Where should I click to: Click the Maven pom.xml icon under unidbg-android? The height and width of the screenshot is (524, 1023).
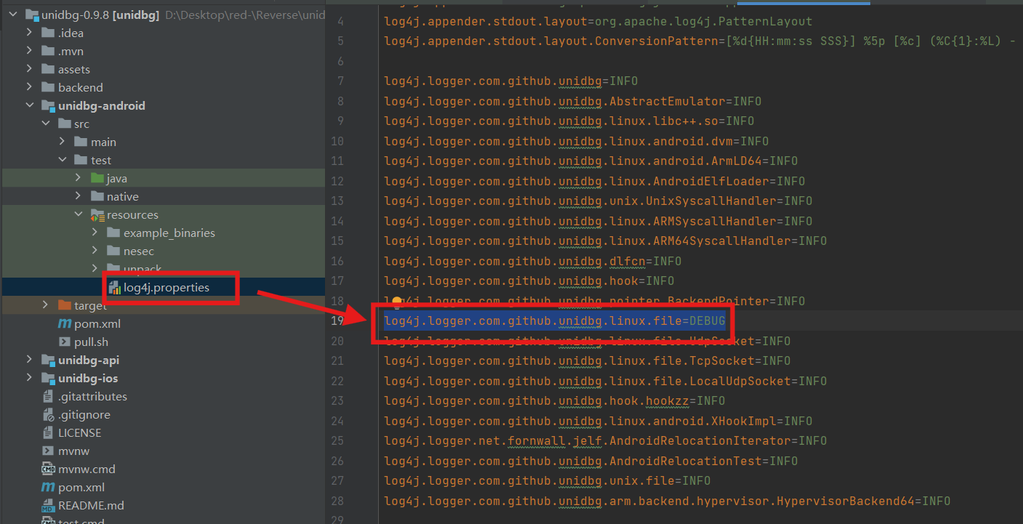pyautogui.click(x=65, y=324)
